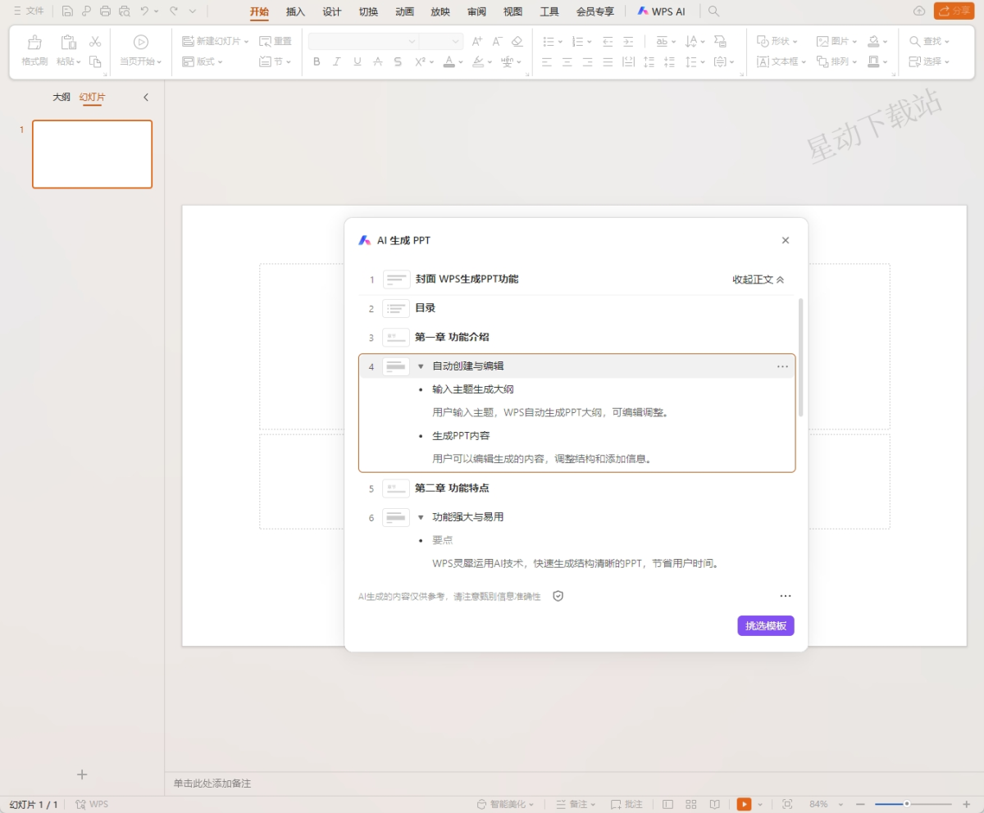Click the Save icon in quick toolbar
This screenshot has width=984, height=813.
[67, 11]
